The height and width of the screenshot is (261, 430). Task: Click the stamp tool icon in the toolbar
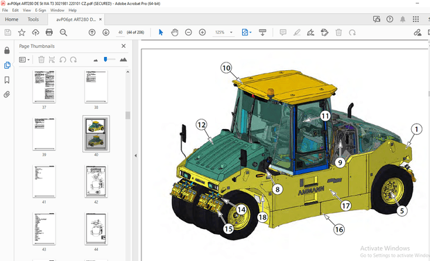click(325, 33)
